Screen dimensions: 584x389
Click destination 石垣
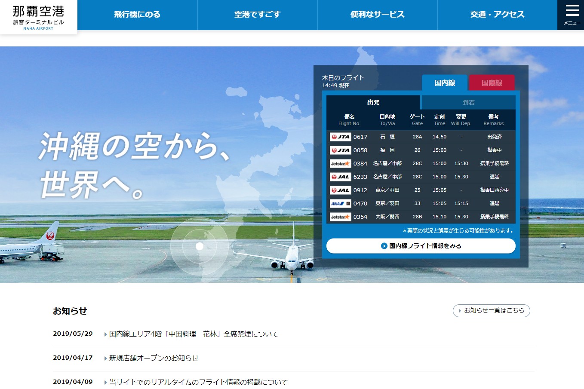coord(387,137)
